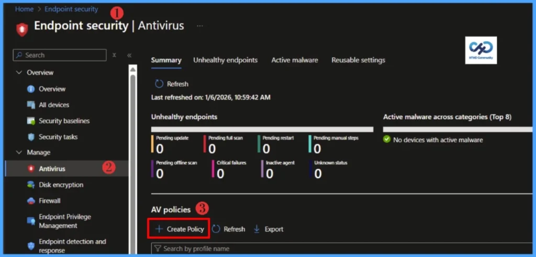Open Endpoint Privilege Management in sidebar
536x257 pixels.
[x=67, y=221]
